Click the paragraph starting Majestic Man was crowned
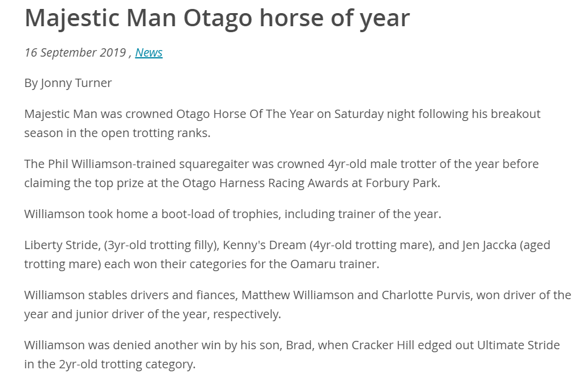This screenshot has width=586, height=382. (x=282, y=123)
